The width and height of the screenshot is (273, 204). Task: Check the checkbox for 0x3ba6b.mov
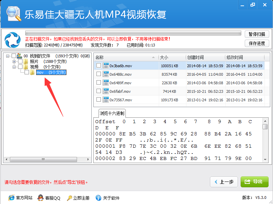tap(98, 65)
